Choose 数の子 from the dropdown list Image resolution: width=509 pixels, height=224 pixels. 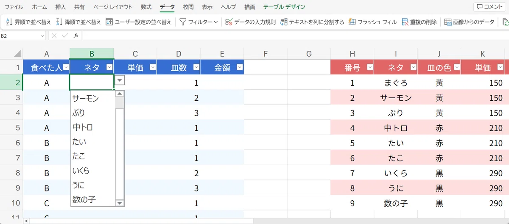[x=93, y=199]
